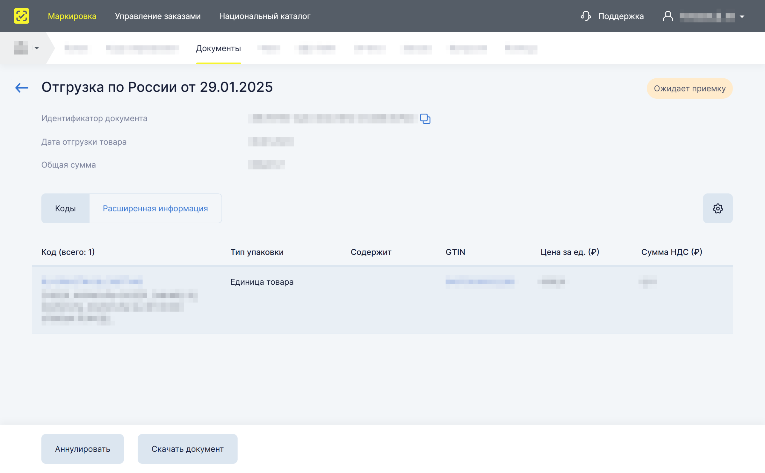Click the yellow Честный знак logo icon
This screenshot has height=473, width=765.
click(22, 16)
